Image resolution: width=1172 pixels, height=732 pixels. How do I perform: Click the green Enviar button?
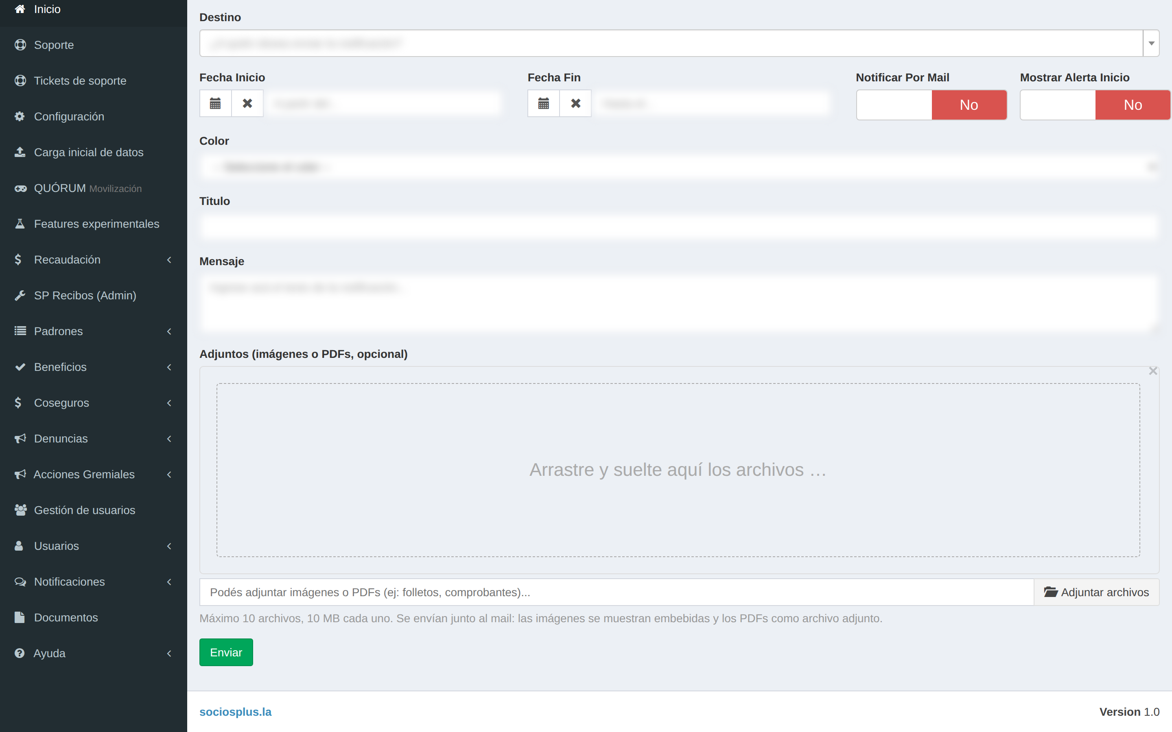[226, 652]
